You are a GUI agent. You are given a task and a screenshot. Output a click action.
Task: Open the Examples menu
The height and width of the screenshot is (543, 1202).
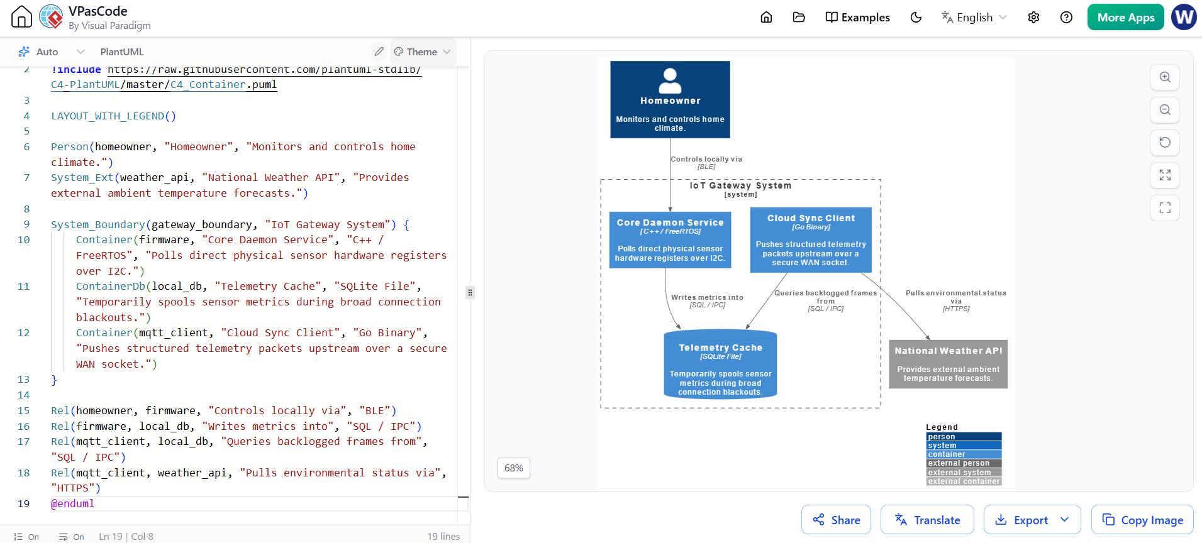point(858,18)
